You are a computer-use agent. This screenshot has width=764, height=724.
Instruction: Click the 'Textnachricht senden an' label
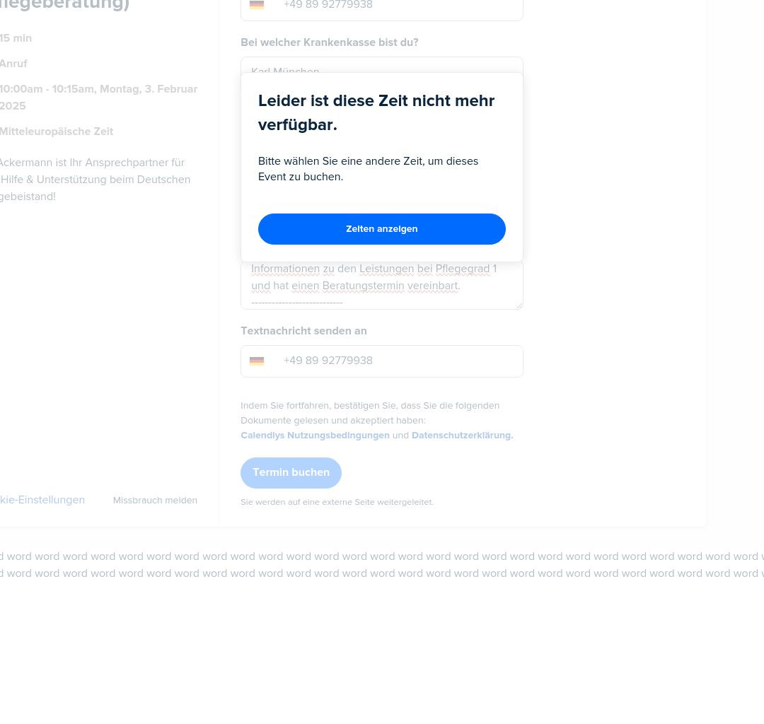pos(303,331)
